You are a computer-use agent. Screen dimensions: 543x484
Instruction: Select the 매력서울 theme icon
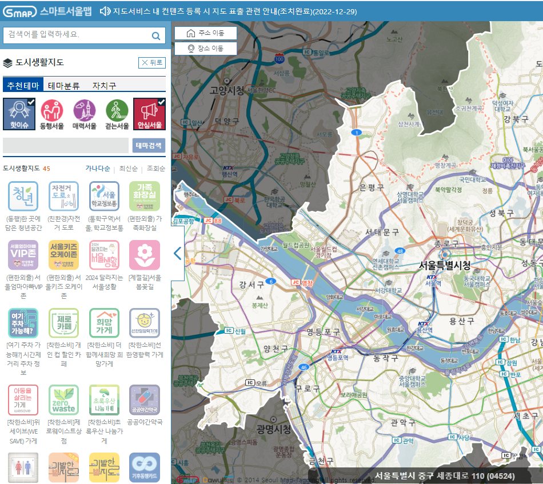(84, 114)
